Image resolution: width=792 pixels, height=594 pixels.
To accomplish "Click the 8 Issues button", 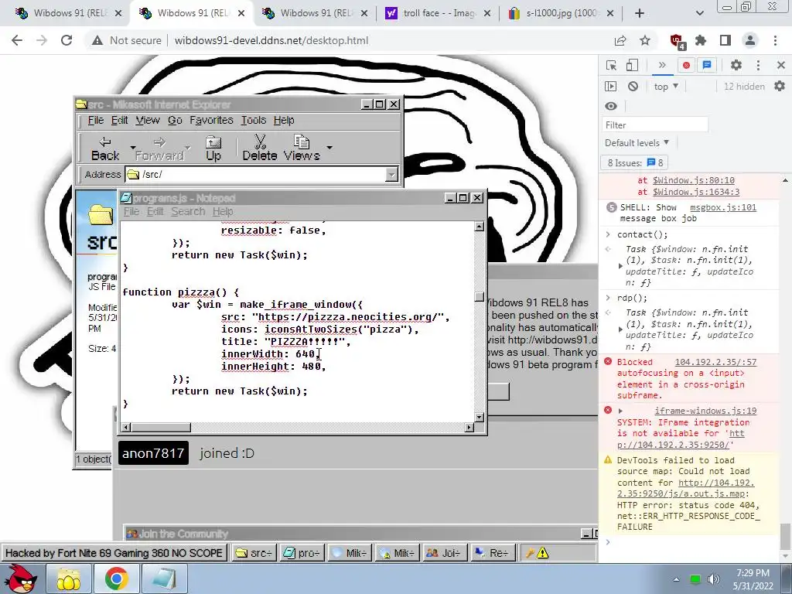I will click(635, 163).
